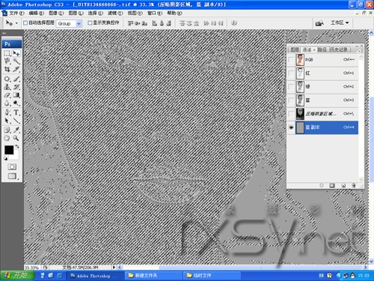Choose the Eraser tool
This screenshot has width=374, height=281.
tap(7, 95)
